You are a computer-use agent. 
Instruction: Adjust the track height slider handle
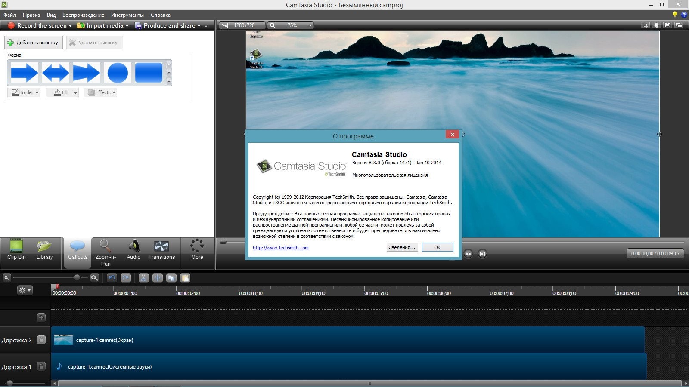(x=9, y=383)
